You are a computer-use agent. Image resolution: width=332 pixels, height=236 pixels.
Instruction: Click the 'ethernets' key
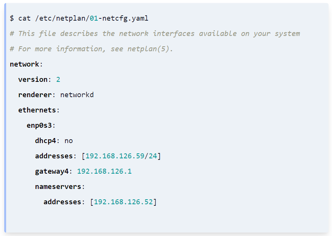tap(37, 110)
